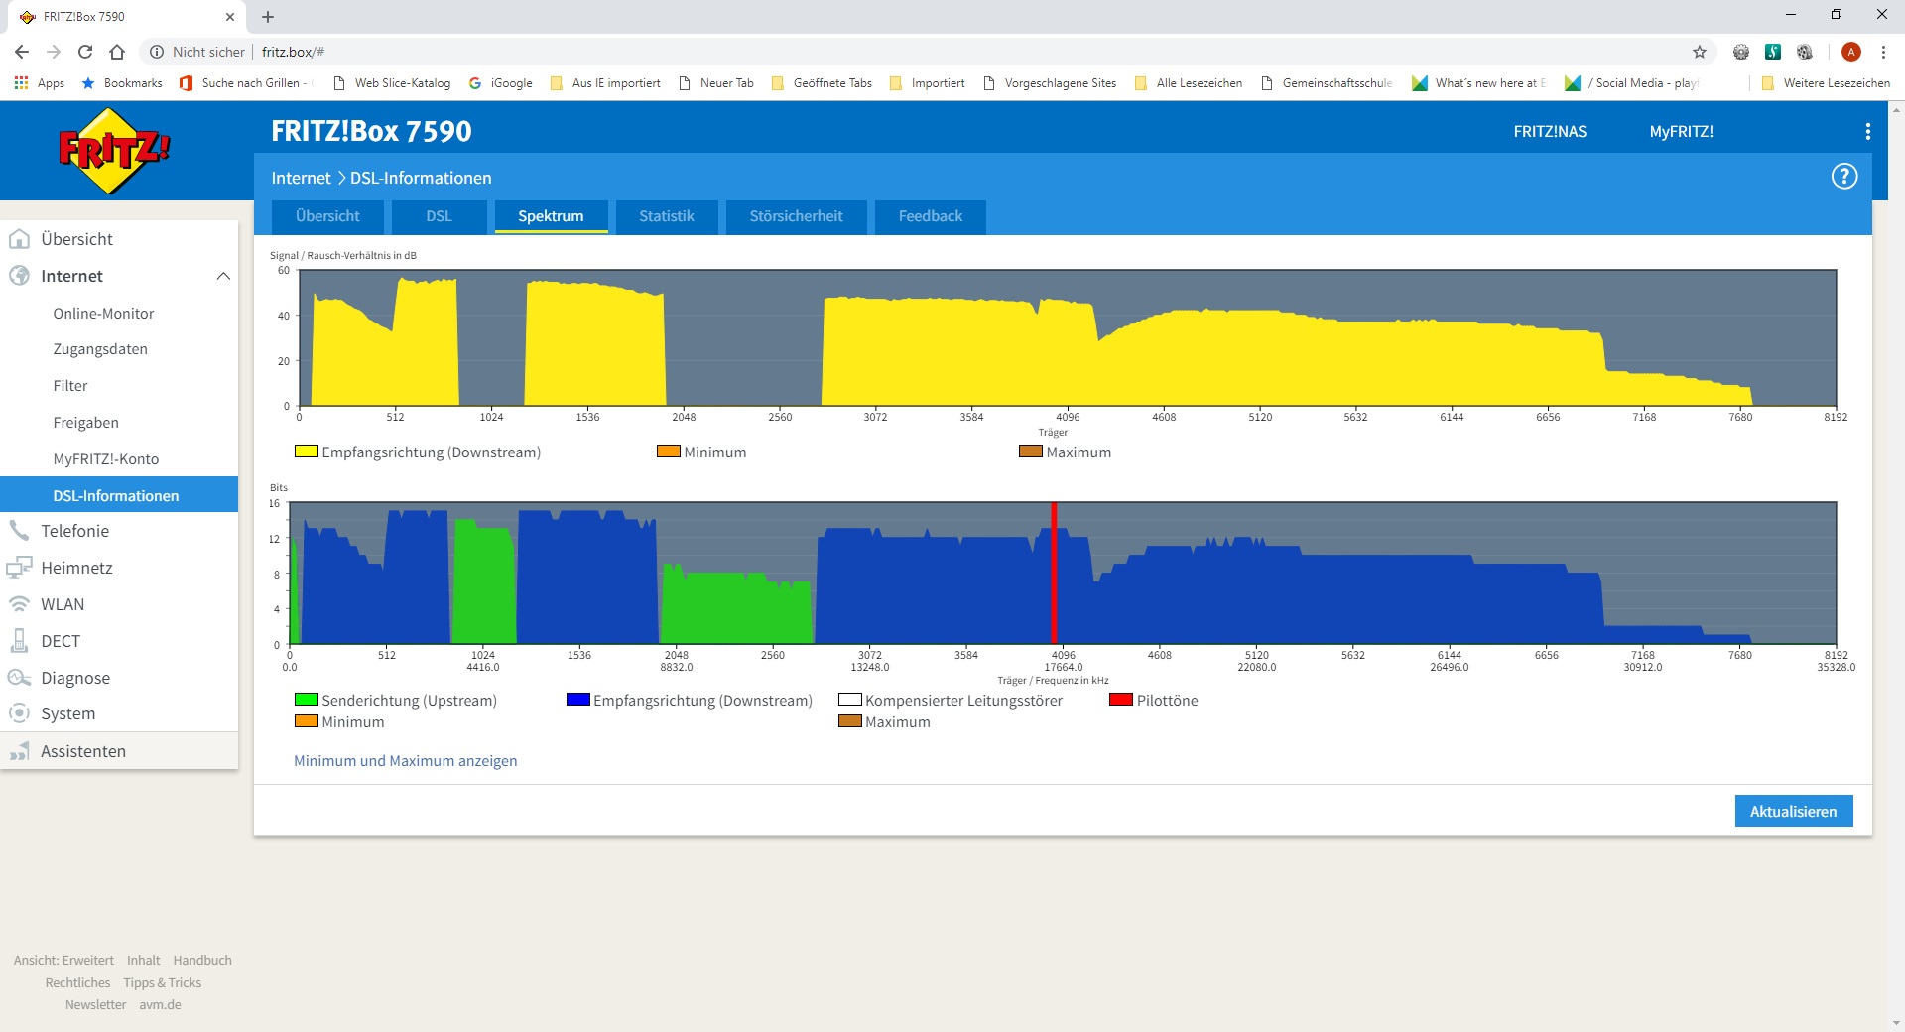Click the profile avatar icon in Chrome
Image resolution: width=1905 pixels, height=1032 pixels.
[1851, 52]
